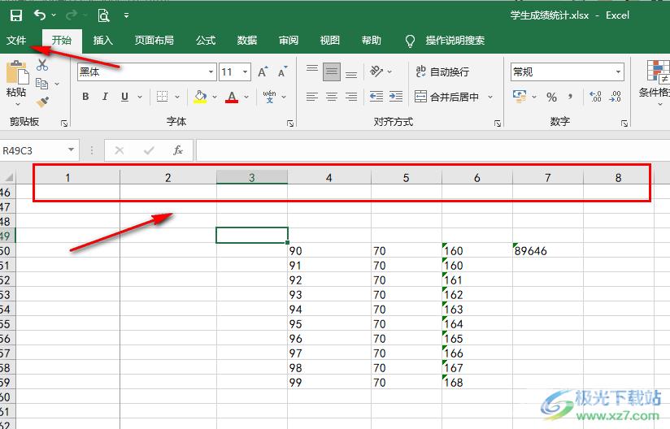This screenshot has height=429, width=670.
Task: Click the Save icon in quick access toolbar
Action: pos(15,15)
